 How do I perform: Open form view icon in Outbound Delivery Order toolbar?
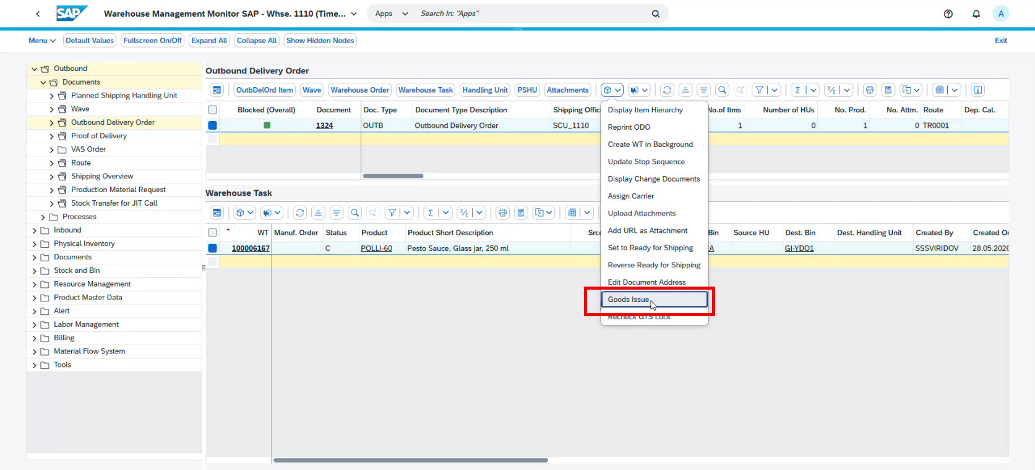(x=217, y=90)
